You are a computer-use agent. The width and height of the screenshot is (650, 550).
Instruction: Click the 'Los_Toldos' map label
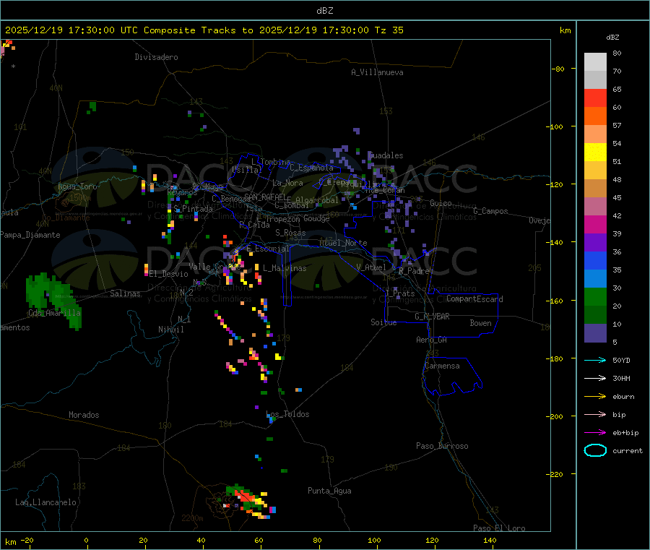point(287,414)
